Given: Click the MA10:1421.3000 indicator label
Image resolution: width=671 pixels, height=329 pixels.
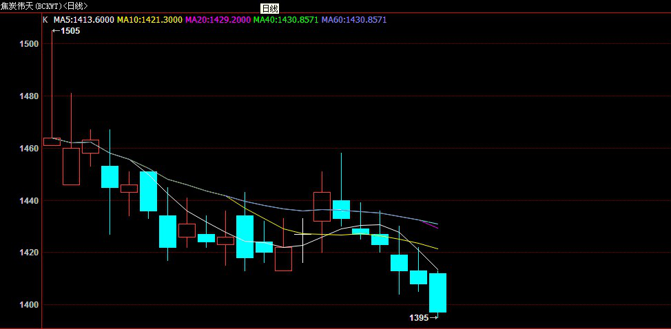Looking at the screenshot, I should [149, 20].
